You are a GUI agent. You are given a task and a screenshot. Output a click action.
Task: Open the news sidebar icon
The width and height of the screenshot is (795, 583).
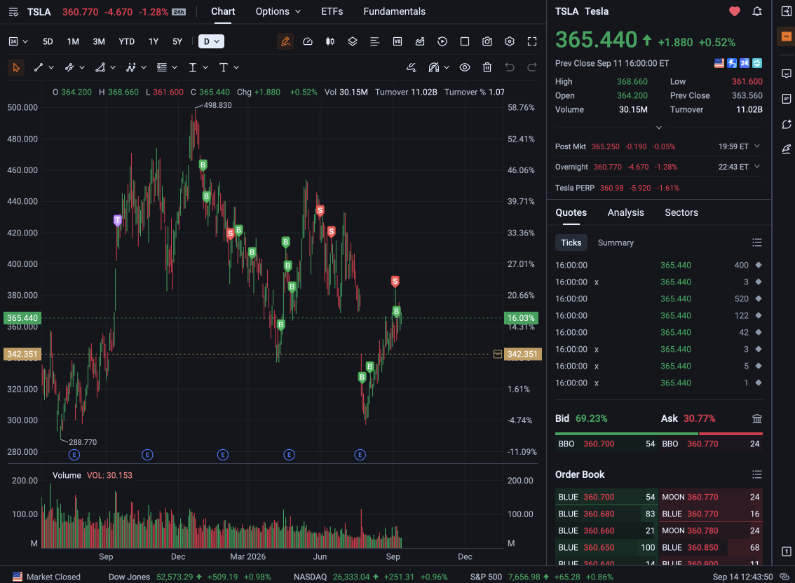pos(787,99)
